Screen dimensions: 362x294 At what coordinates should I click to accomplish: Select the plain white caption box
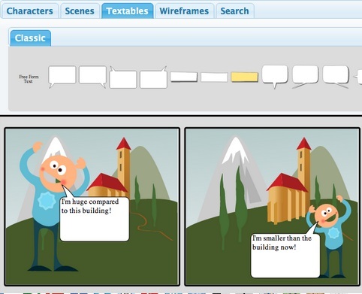pyautogui.click(x=214, y=77)
